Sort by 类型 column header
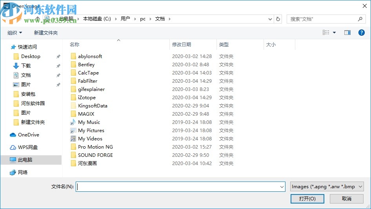Viewport: 371px width, 209px height. tap(224, 44)
